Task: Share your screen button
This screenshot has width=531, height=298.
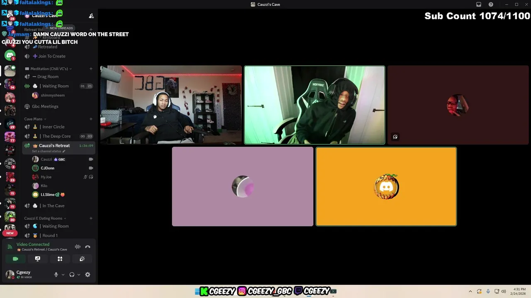Action: tap(38, 259)
